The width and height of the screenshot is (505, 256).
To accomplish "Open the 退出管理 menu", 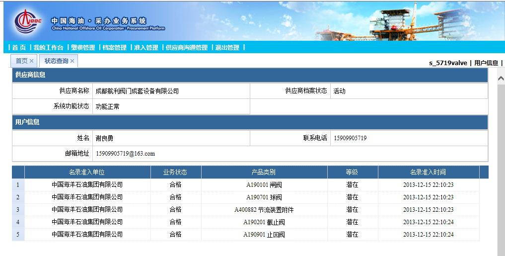I will coord(227,48).
